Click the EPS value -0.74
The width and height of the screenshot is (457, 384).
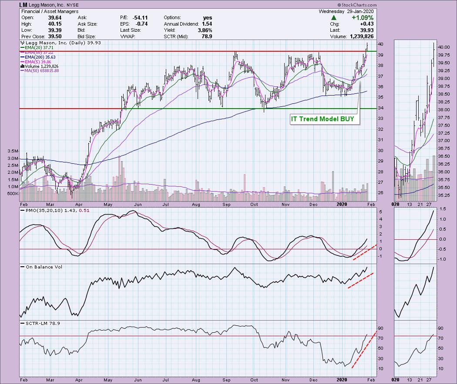[x=141, y=24]
